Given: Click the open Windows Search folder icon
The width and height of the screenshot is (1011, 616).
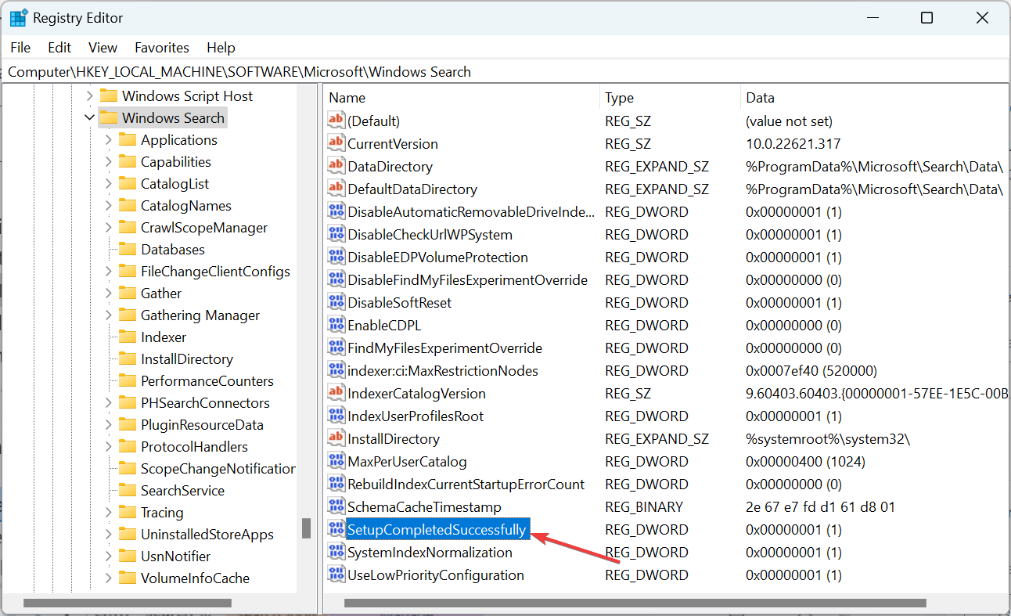Looking at the screenshot, I should (109, 117).
